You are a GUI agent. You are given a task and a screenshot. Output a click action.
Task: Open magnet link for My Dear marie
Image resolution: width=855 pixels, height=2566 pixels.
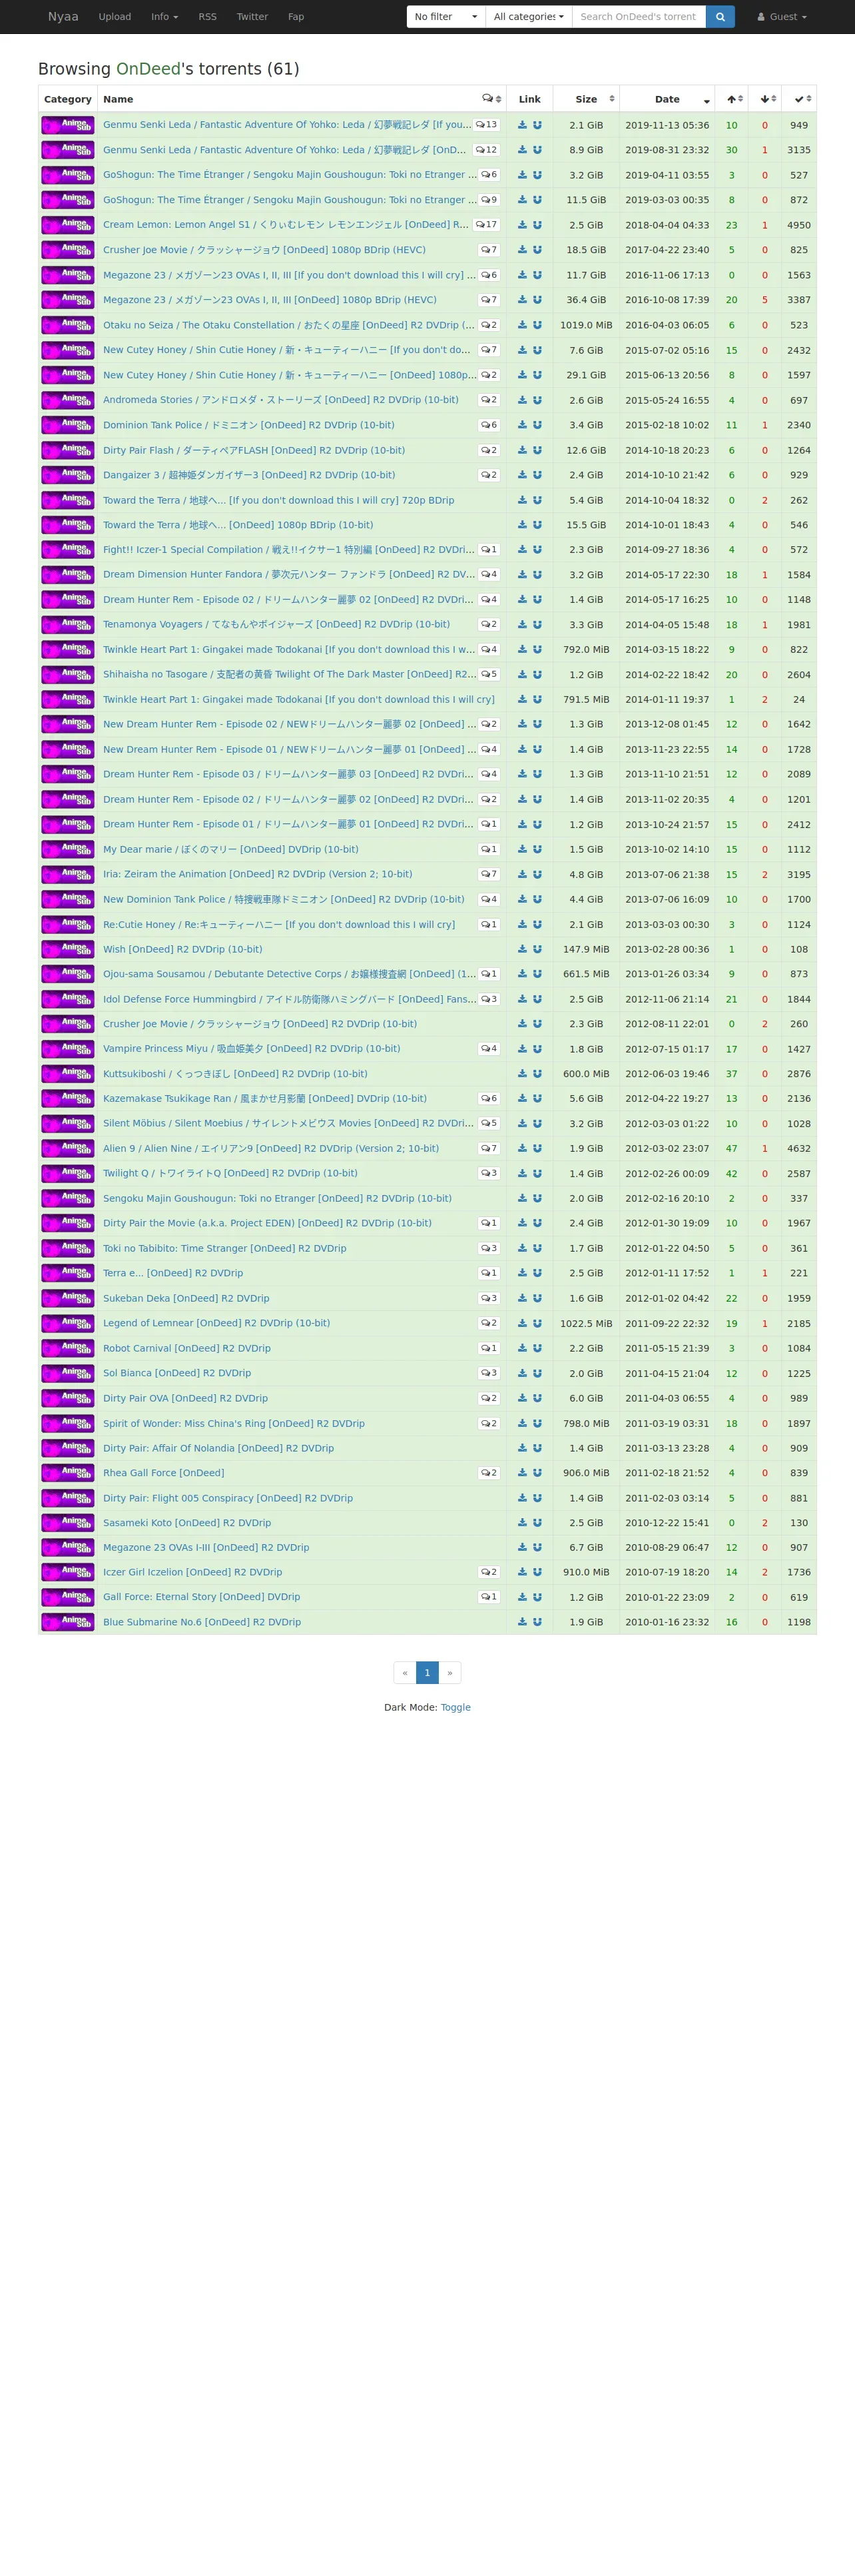(537, 850)
